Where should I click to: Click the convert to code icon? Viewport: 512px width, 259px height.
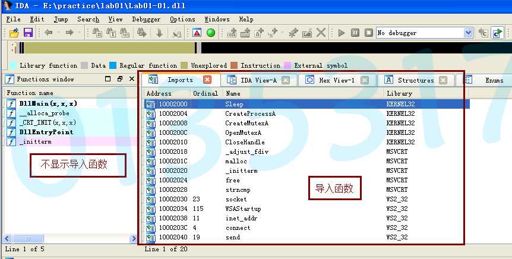pos(232,33)
